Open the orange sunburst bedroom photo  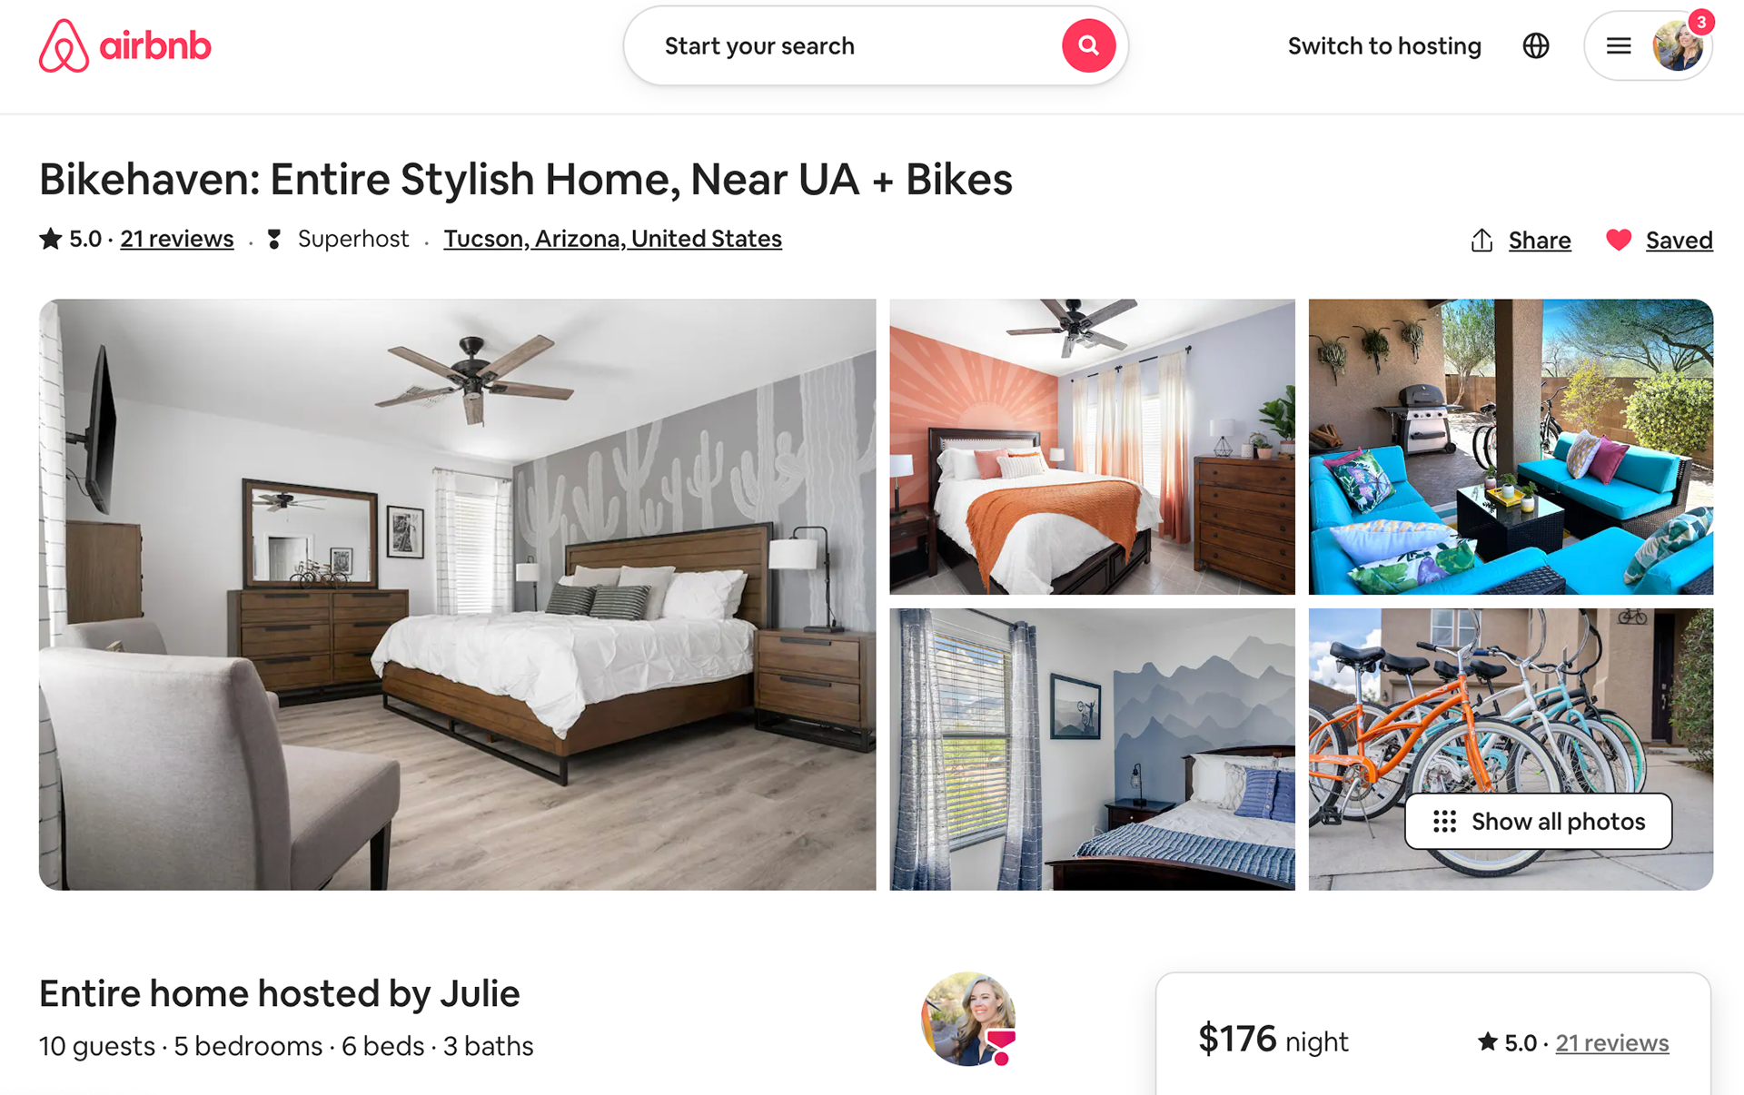[1092, 447]
